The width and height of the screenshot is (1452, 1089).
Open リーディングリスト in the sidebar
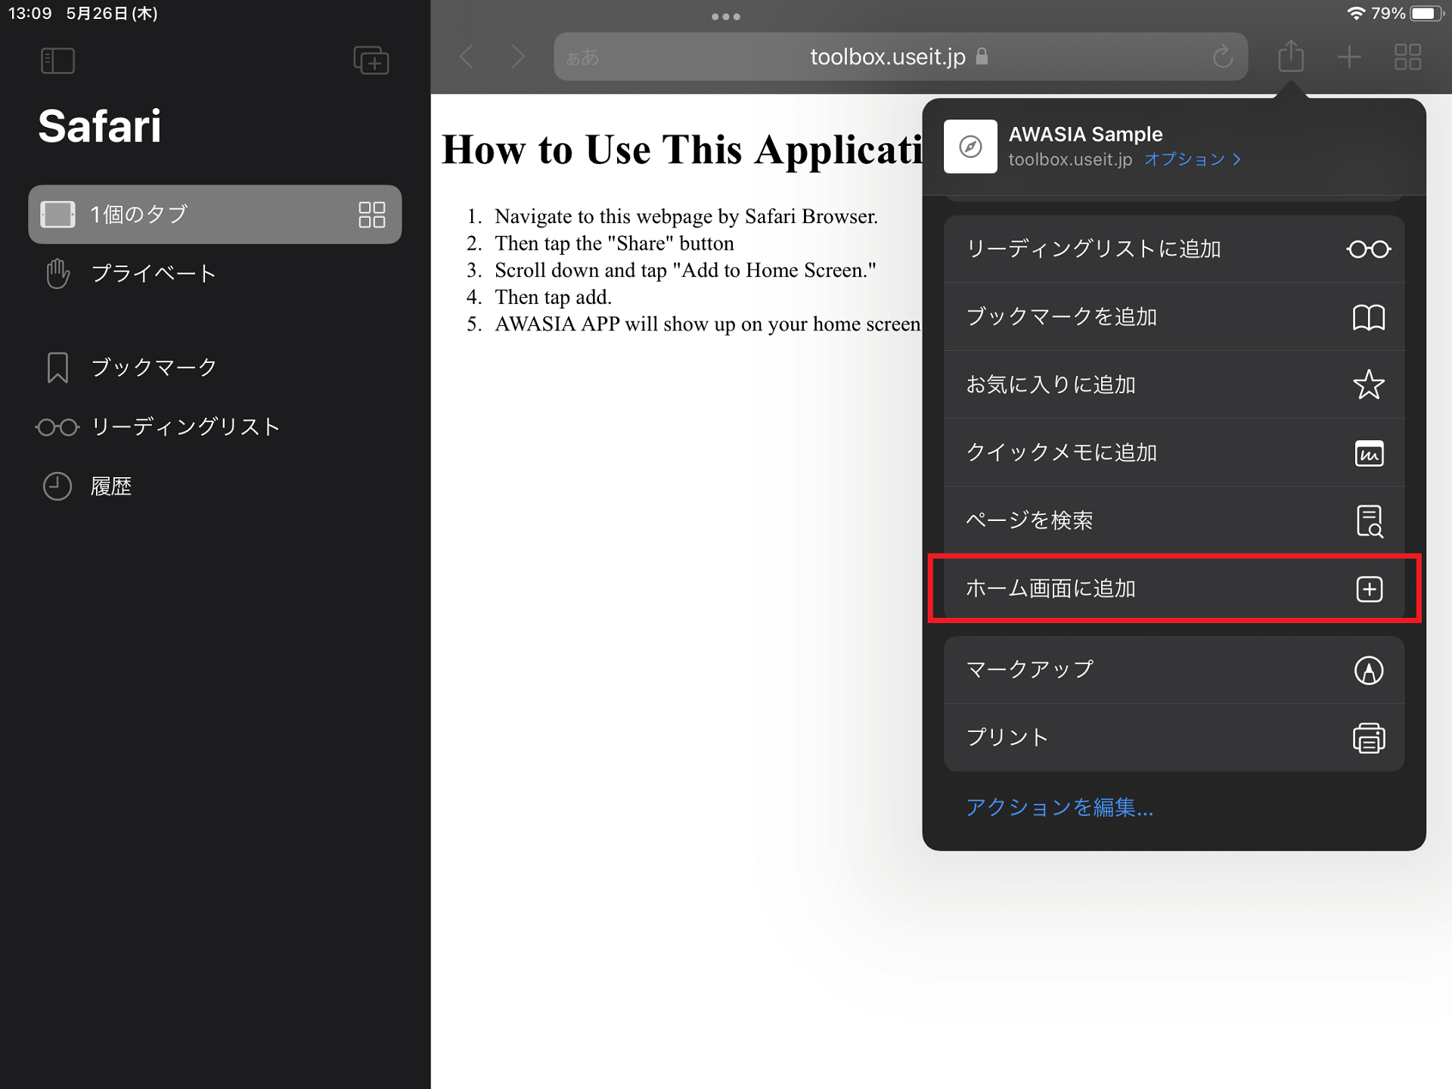click(x=215, y=427)
